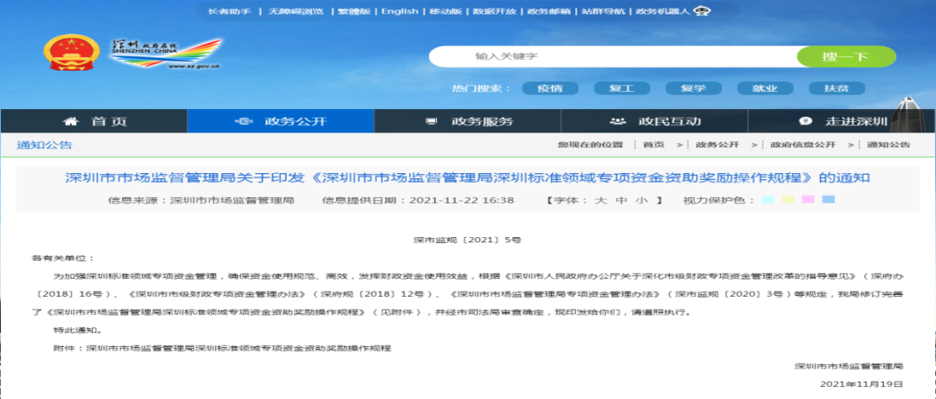Set font size to 小 (small)

[x=641, y=200]
